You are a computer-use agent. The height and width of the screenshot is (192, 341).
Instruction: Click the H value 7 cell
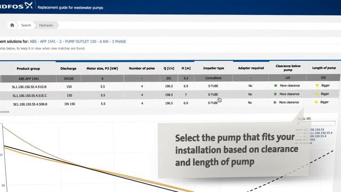click(185, 95)
